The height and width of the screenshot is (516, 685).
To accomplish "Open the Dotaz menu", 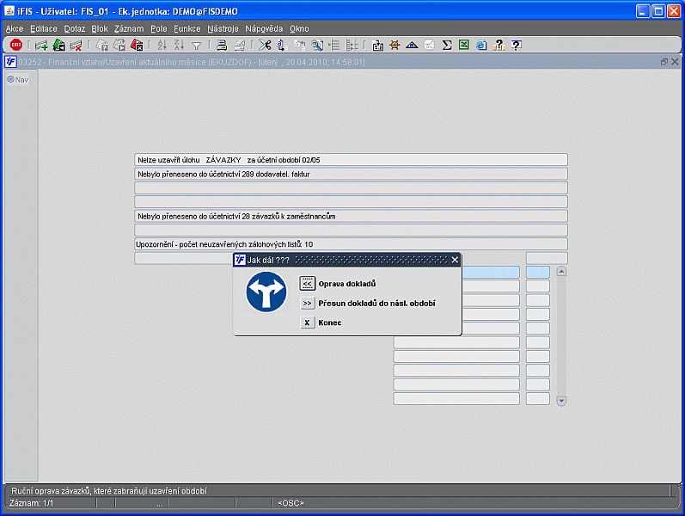I will (75, 29).
